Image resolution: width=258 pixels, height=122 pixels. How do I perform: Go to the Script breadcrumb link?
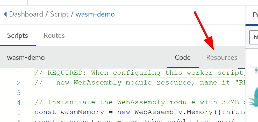[x=60, y=14]
